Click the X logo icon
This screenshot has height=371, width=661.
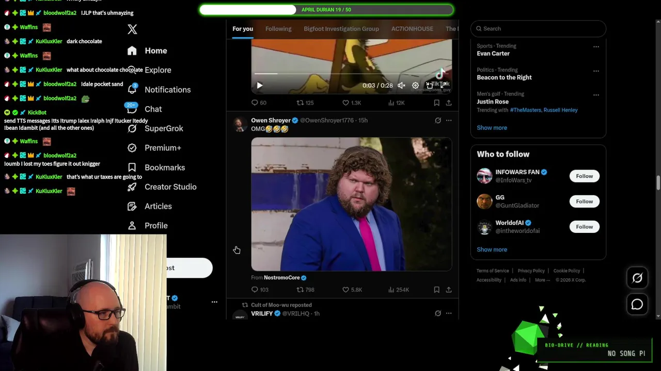[x=132, y=29]
